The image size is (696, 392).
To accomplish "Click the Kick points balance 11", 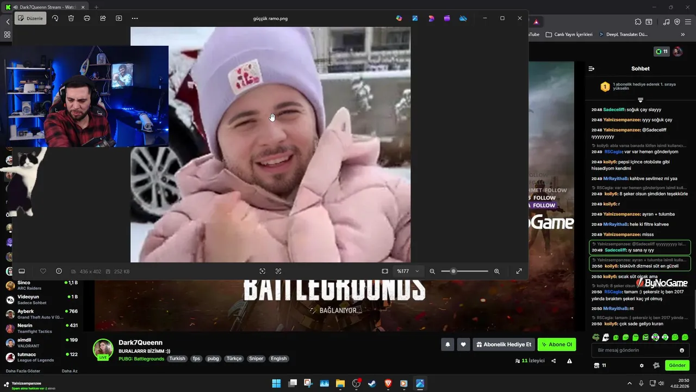I will click(662, 52).
